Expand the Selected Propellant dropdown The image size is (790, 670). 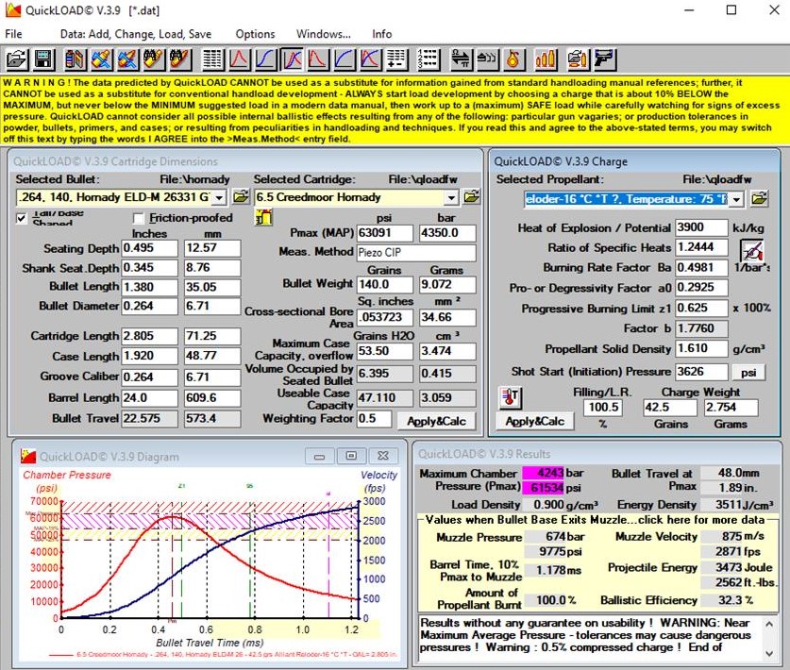(736, 199)
